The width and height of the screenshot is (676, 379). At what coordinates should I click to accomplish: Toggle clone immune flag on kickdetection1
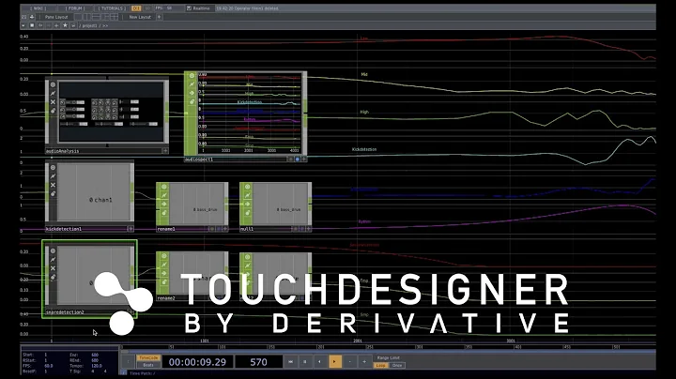[53, 176]
